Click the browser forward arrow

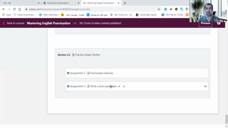pos(9,9)
